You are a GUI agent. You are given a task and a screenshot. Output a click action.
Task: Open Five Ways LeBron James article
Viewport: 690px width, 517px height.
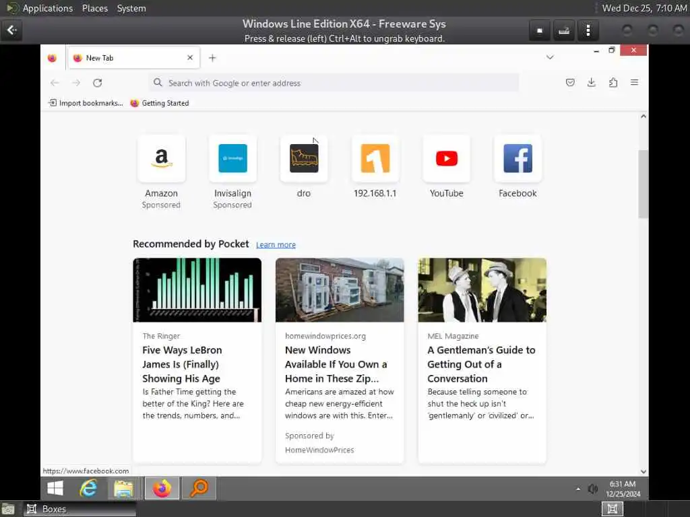coord(182,364)
